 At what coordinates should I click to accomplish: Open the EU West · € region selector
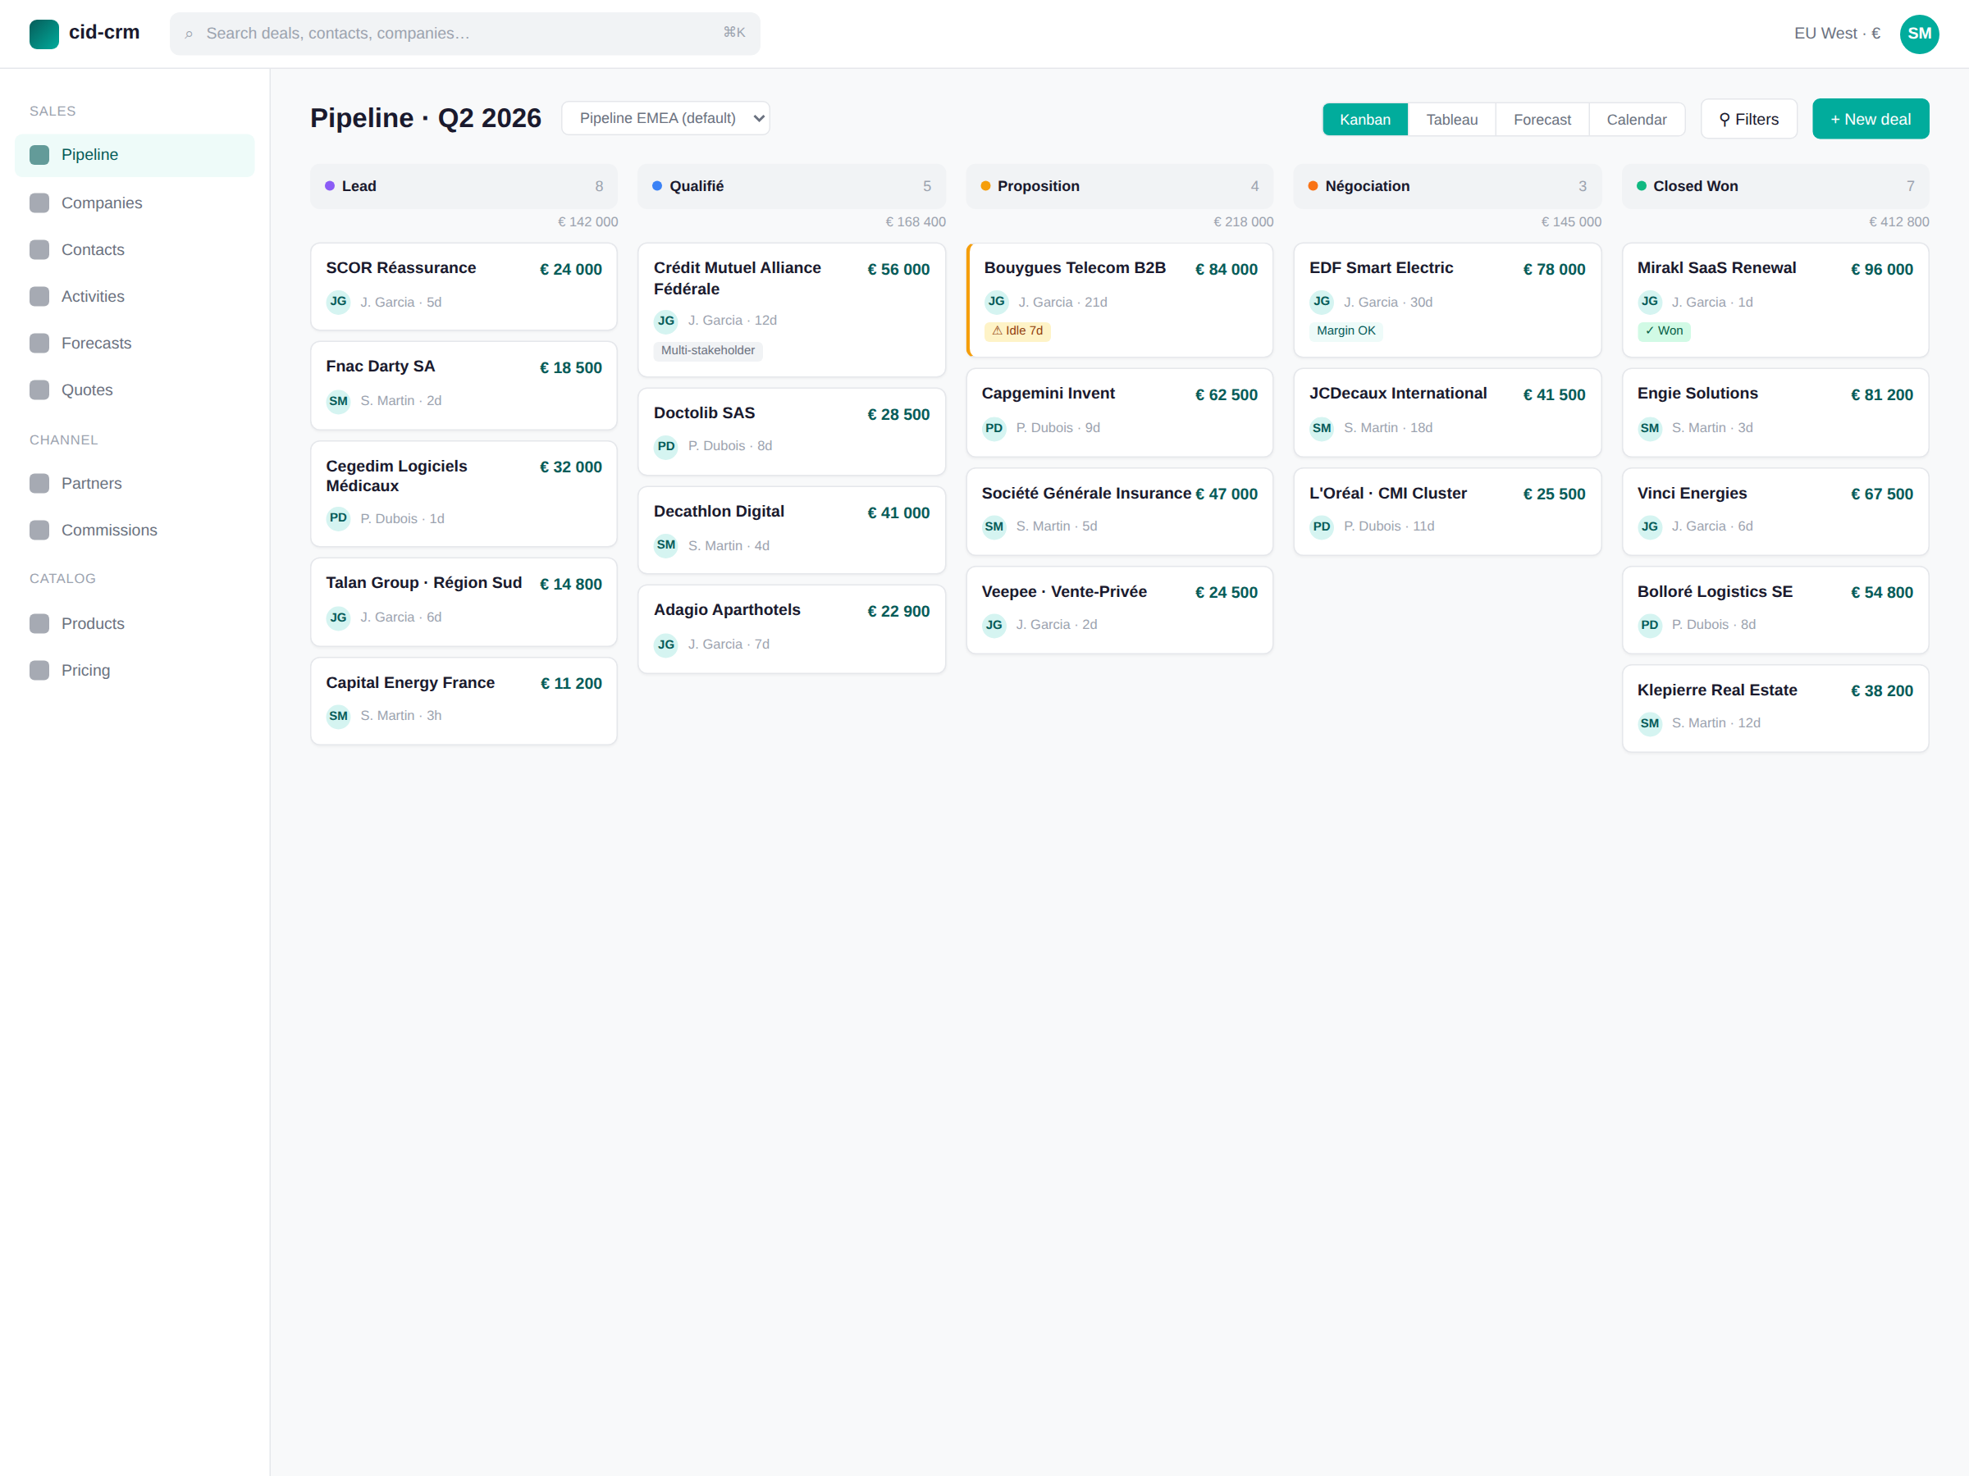(x=1837, y=34)
